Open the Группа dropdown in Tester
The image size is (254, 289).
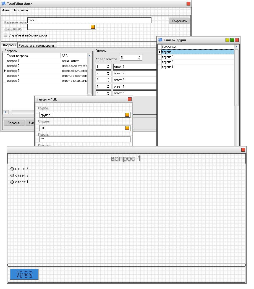(127, 115)
